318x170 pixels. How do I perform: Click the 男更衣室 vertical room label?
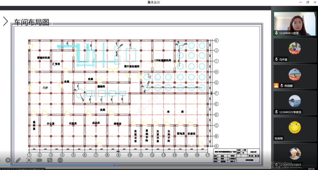(x=135, y=136)
